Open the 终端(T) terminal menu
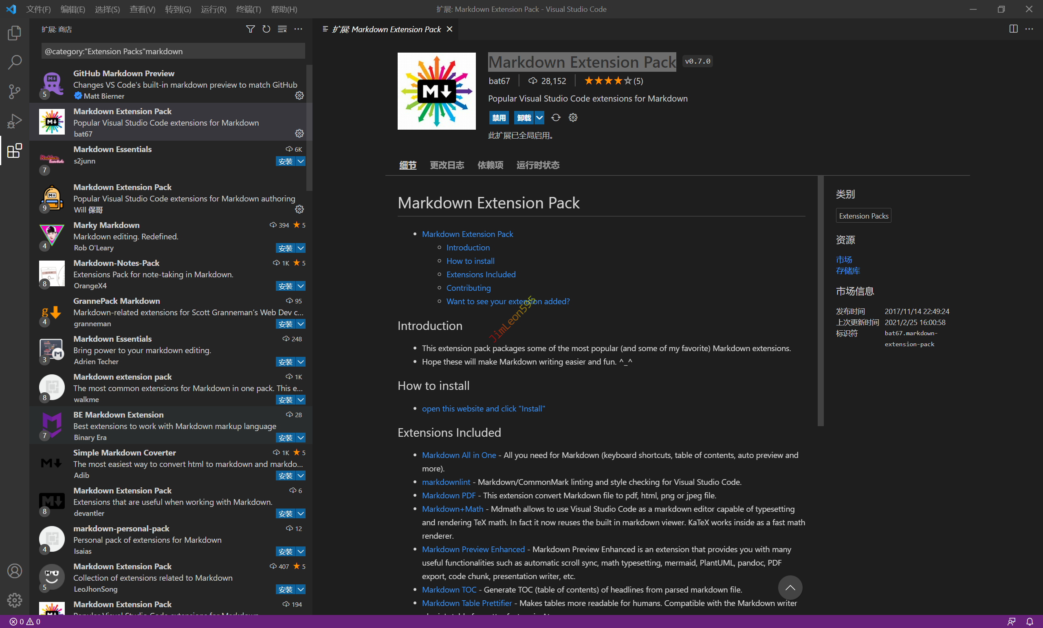This screenshot has width=1043, height=628. 248,9
